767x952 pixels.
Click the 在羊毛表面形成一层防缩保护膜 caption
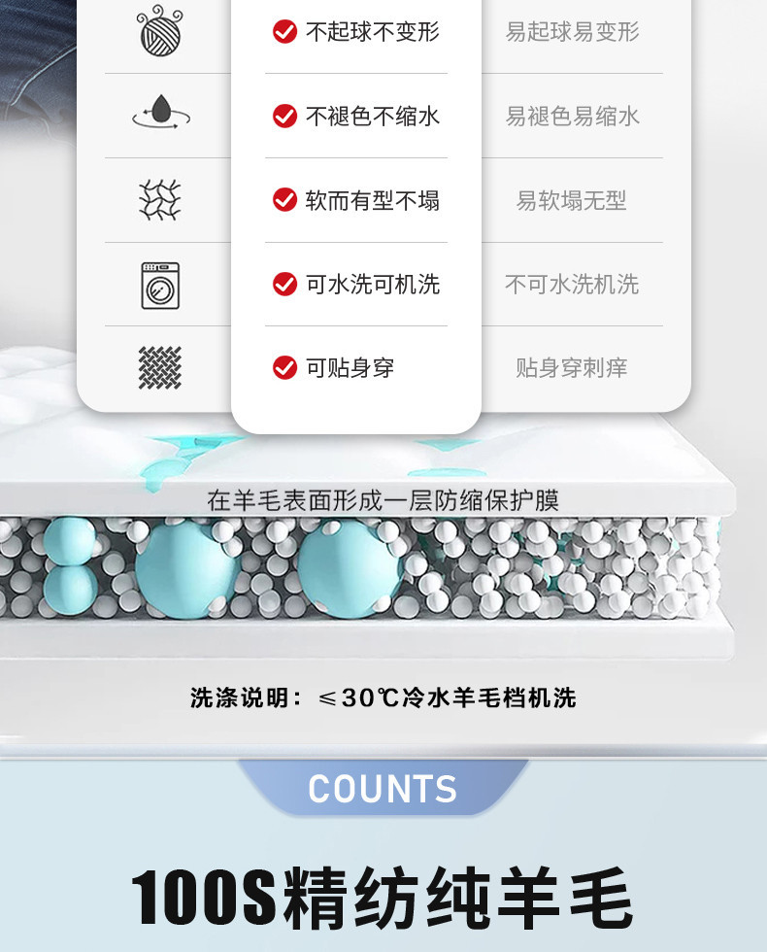(x=383, y=500)
